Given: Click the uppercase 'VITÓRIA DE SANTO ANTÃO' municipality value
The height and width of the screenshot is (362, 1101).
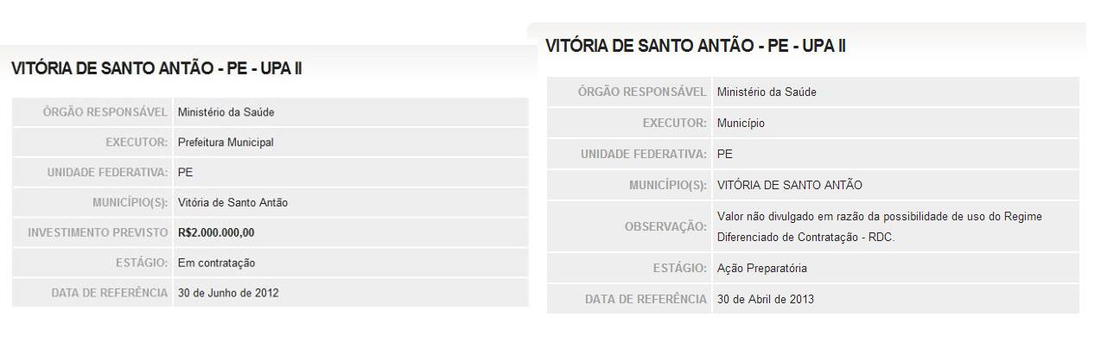Looking at the screenshot, I should tap(789, 185).
